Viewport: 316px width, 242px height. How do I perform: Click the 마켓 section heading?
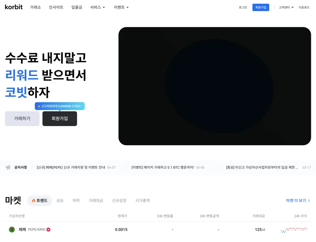13,200
